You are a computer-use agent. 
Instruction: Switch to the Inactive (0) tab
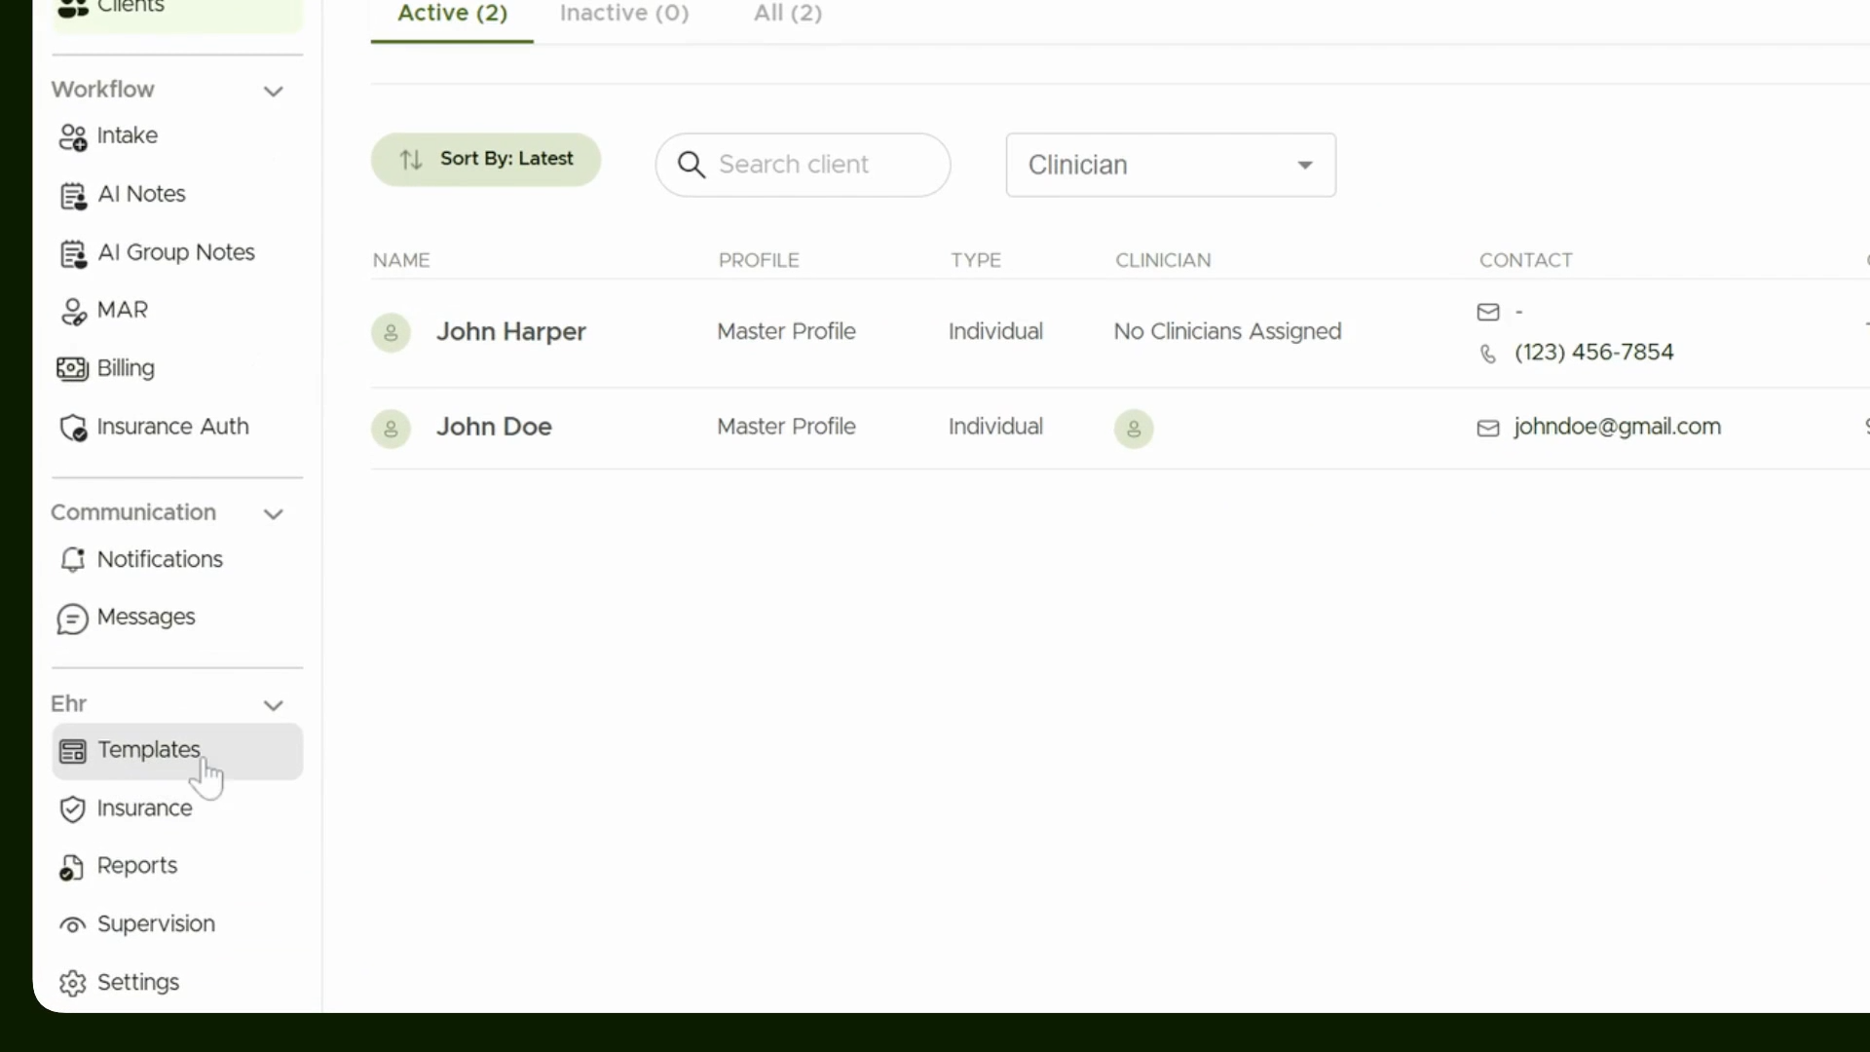tap(624, 14)
